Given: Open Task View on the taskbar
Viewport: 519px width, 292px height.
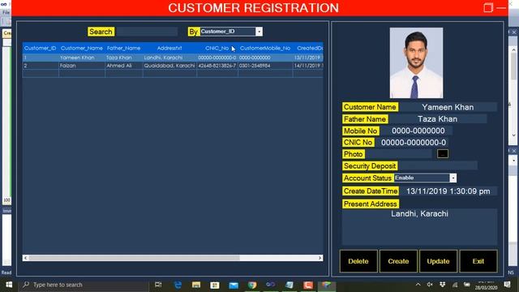Looking at the screenshot, I should pyautogui.click(x=158, y=285).
